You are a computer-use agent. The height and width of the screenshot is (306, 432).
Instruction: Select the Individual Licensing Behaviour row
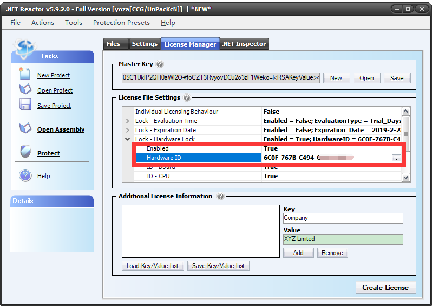(267, 112)
